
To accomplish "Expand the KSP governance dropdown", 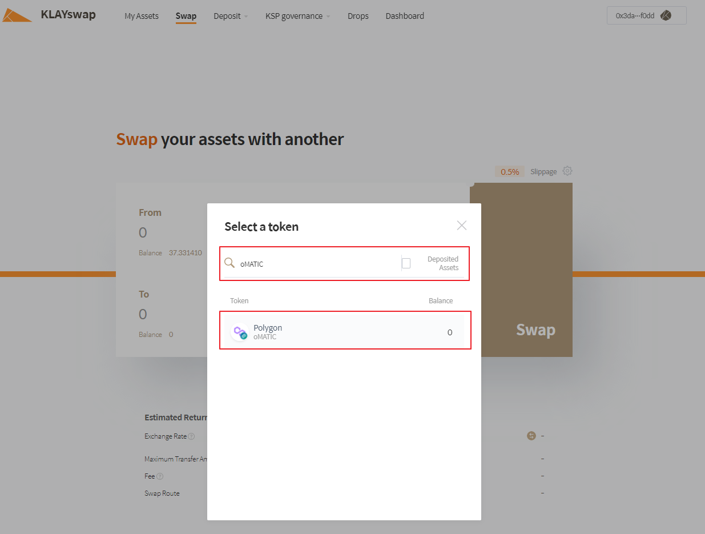I will pyautogui.click(x=297, y=16).
